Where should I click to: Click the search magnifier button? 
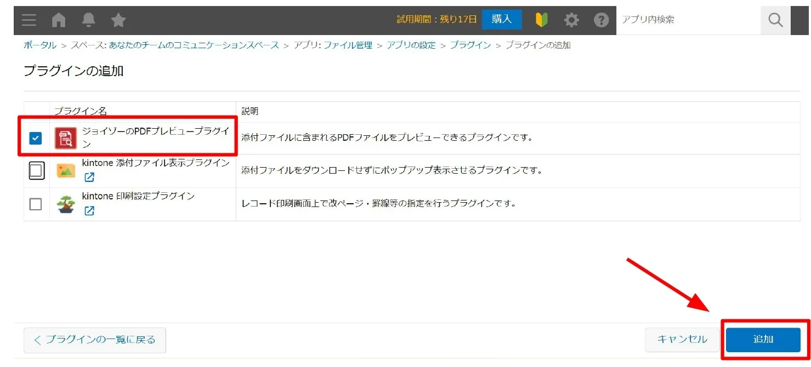point(775,20)
